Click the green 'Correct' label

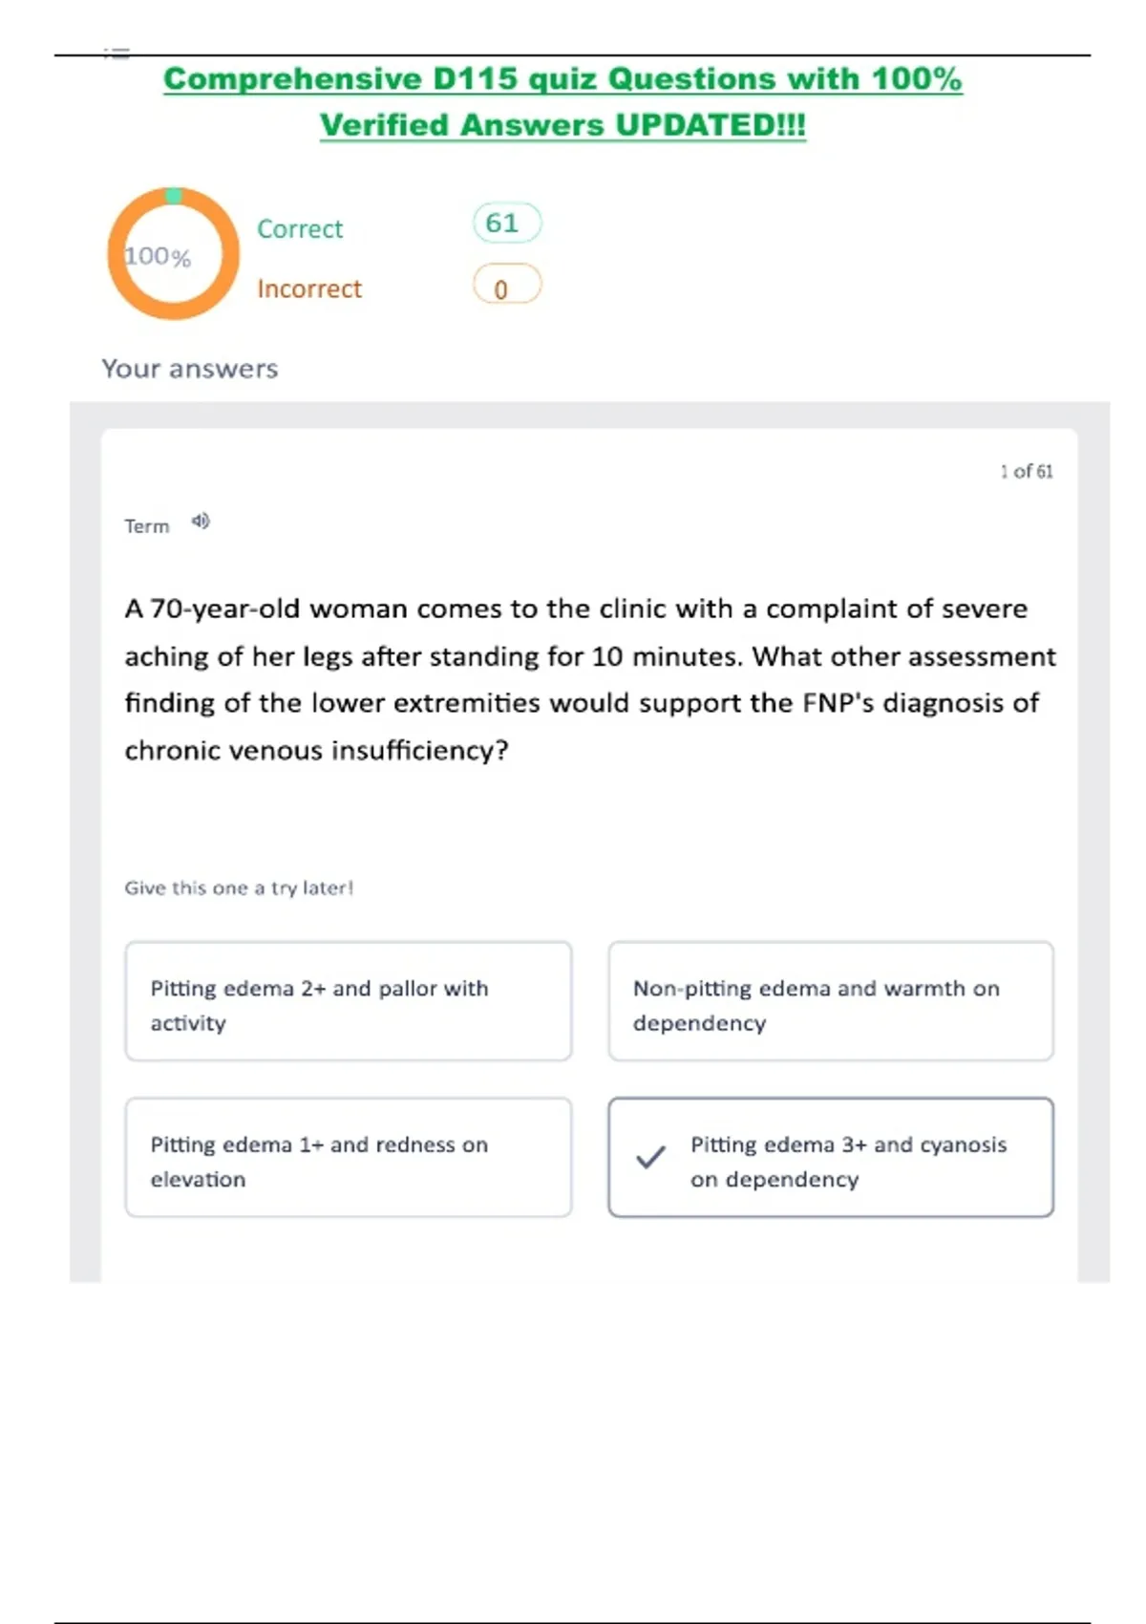[x=300, y=229]
